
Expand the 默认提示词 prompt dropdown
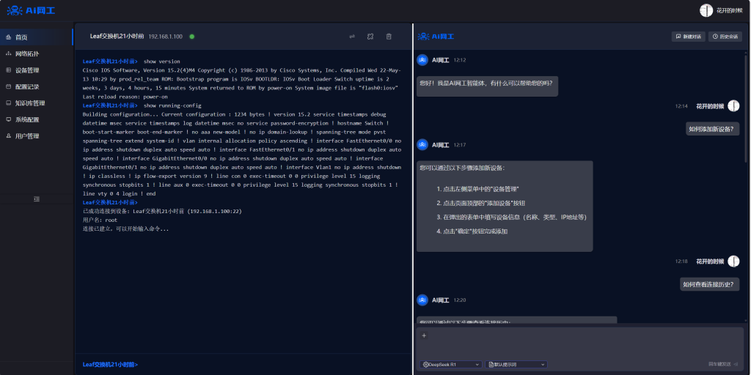pyautogui.click(x=517, y=364)
